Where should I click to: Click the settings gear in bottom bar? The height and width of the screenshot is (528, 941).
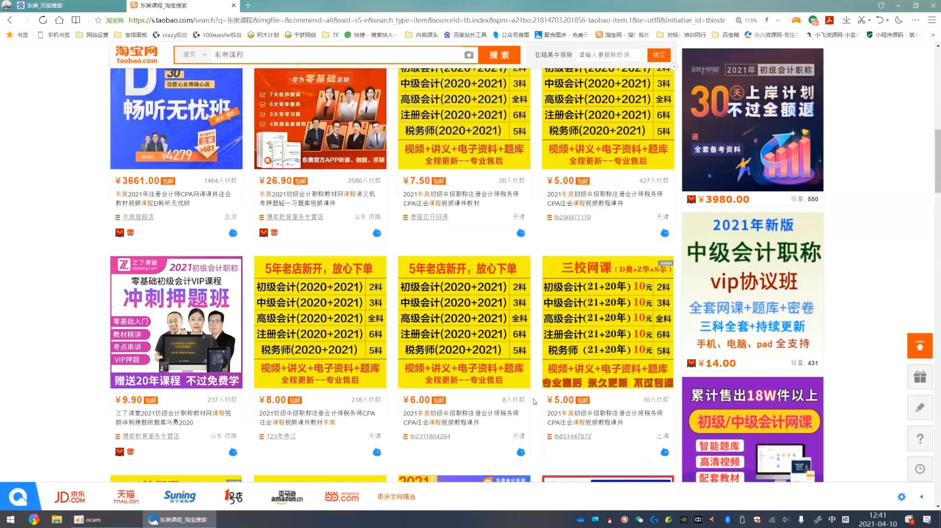pyautogui.click(x=901, y=497)
